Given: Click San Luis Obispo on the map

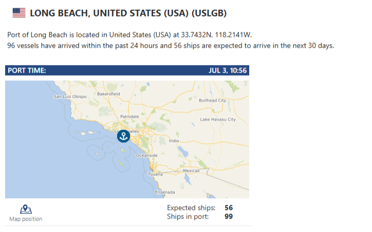Looking at the screenshot, I should [x=70, y=96].
